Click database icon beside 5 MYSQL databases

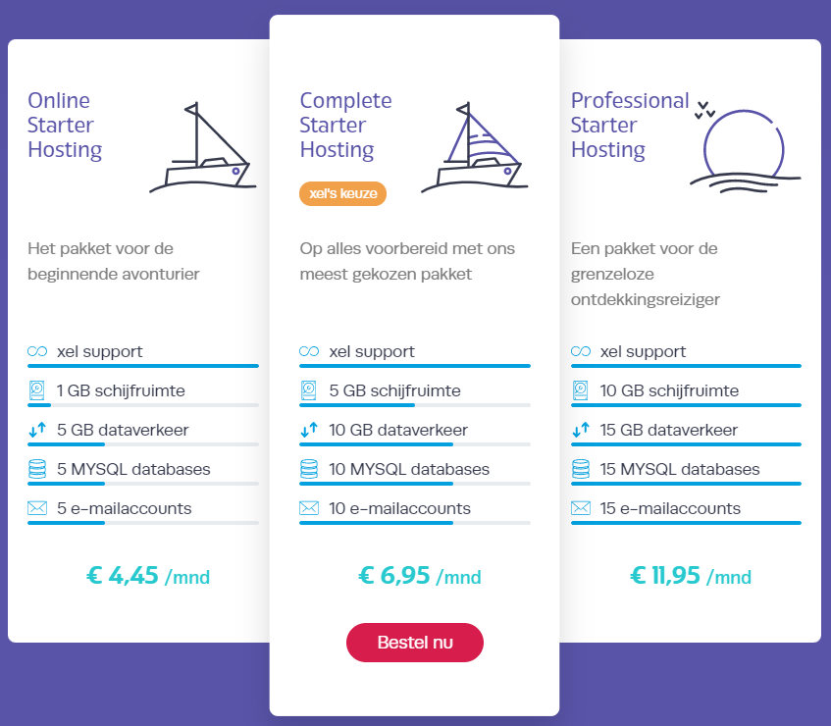coord(37,469)
